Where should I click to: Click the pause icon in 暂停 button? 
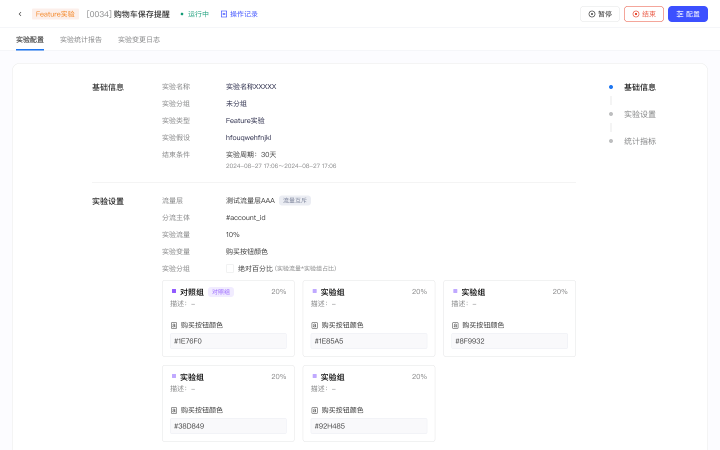pyautogui.click(x=592, y=14)
